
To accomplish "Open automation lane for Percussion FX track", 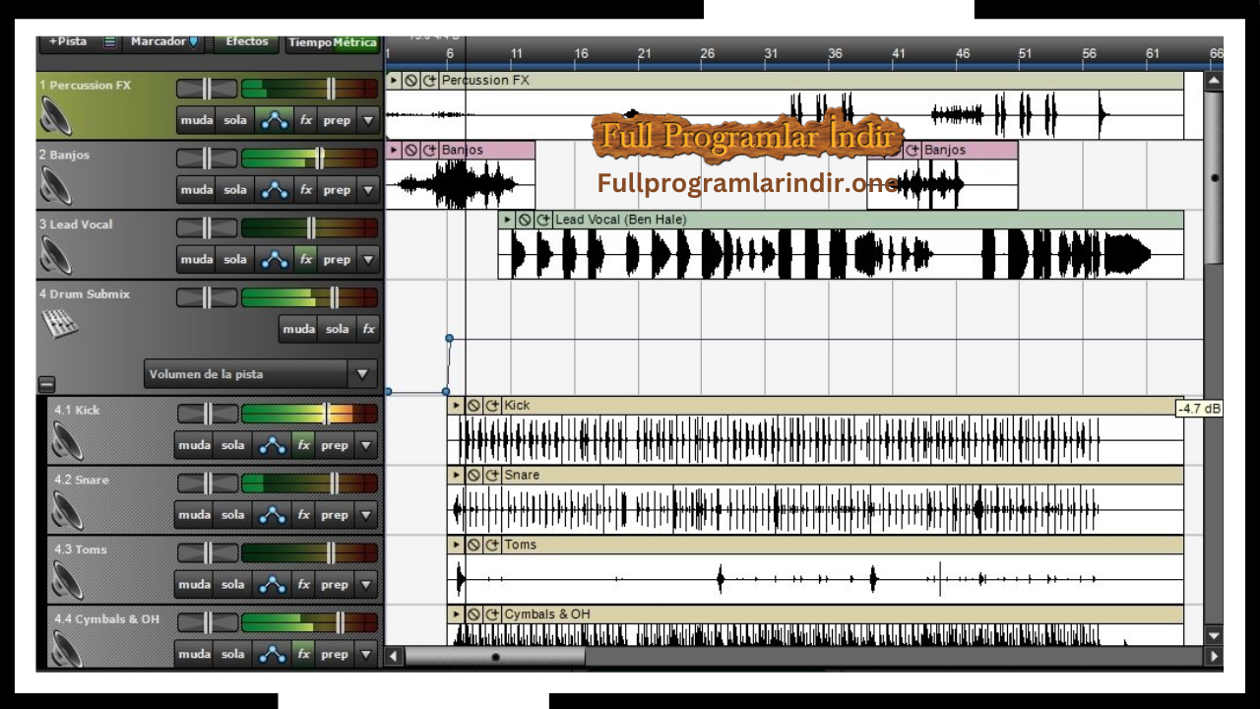I will point(275,120).
